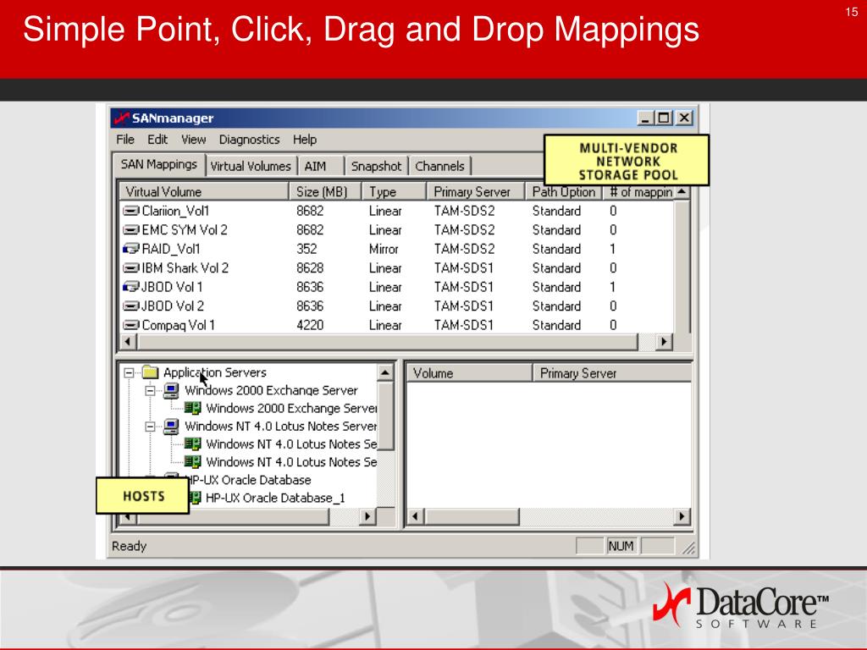Click the mappings pane horizontal scrollbar thumb

(x=472, y=517)
